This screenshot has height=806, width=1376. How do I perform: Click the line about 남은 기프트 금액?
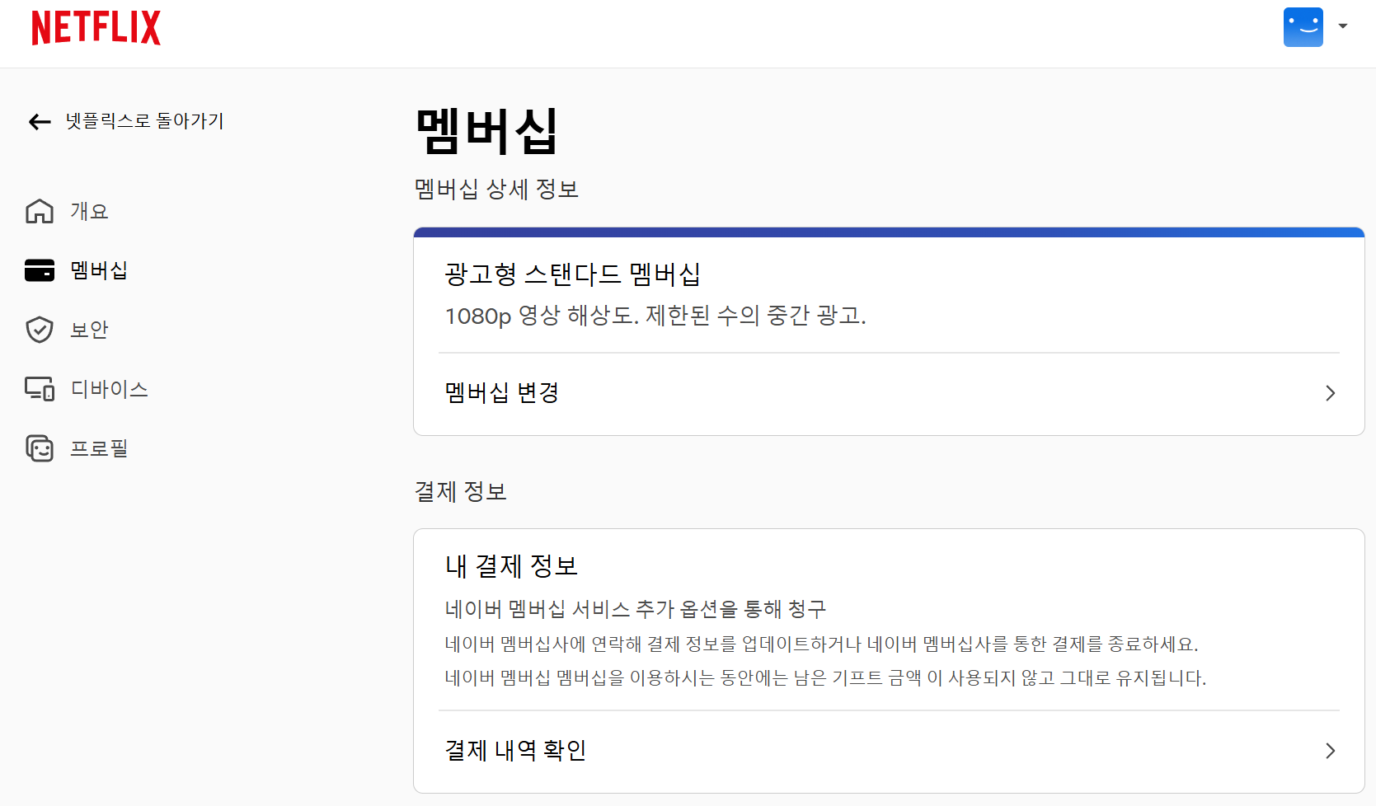825,678
